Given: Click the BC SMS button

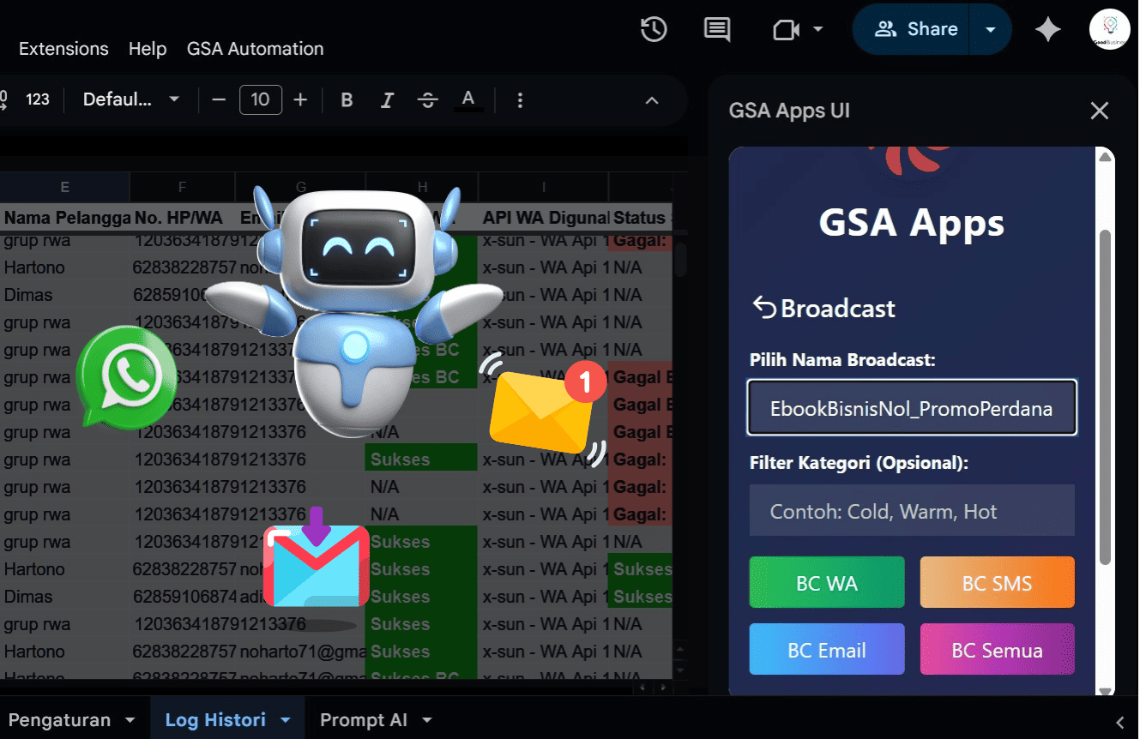Looking at the screenshot, I should [997, 583].
